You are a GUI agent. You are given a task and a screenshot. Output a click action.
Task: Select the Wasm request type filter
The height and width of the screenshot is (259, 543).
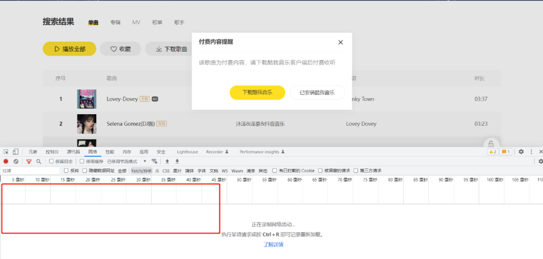pyautogui.click(x=237, y=170)
